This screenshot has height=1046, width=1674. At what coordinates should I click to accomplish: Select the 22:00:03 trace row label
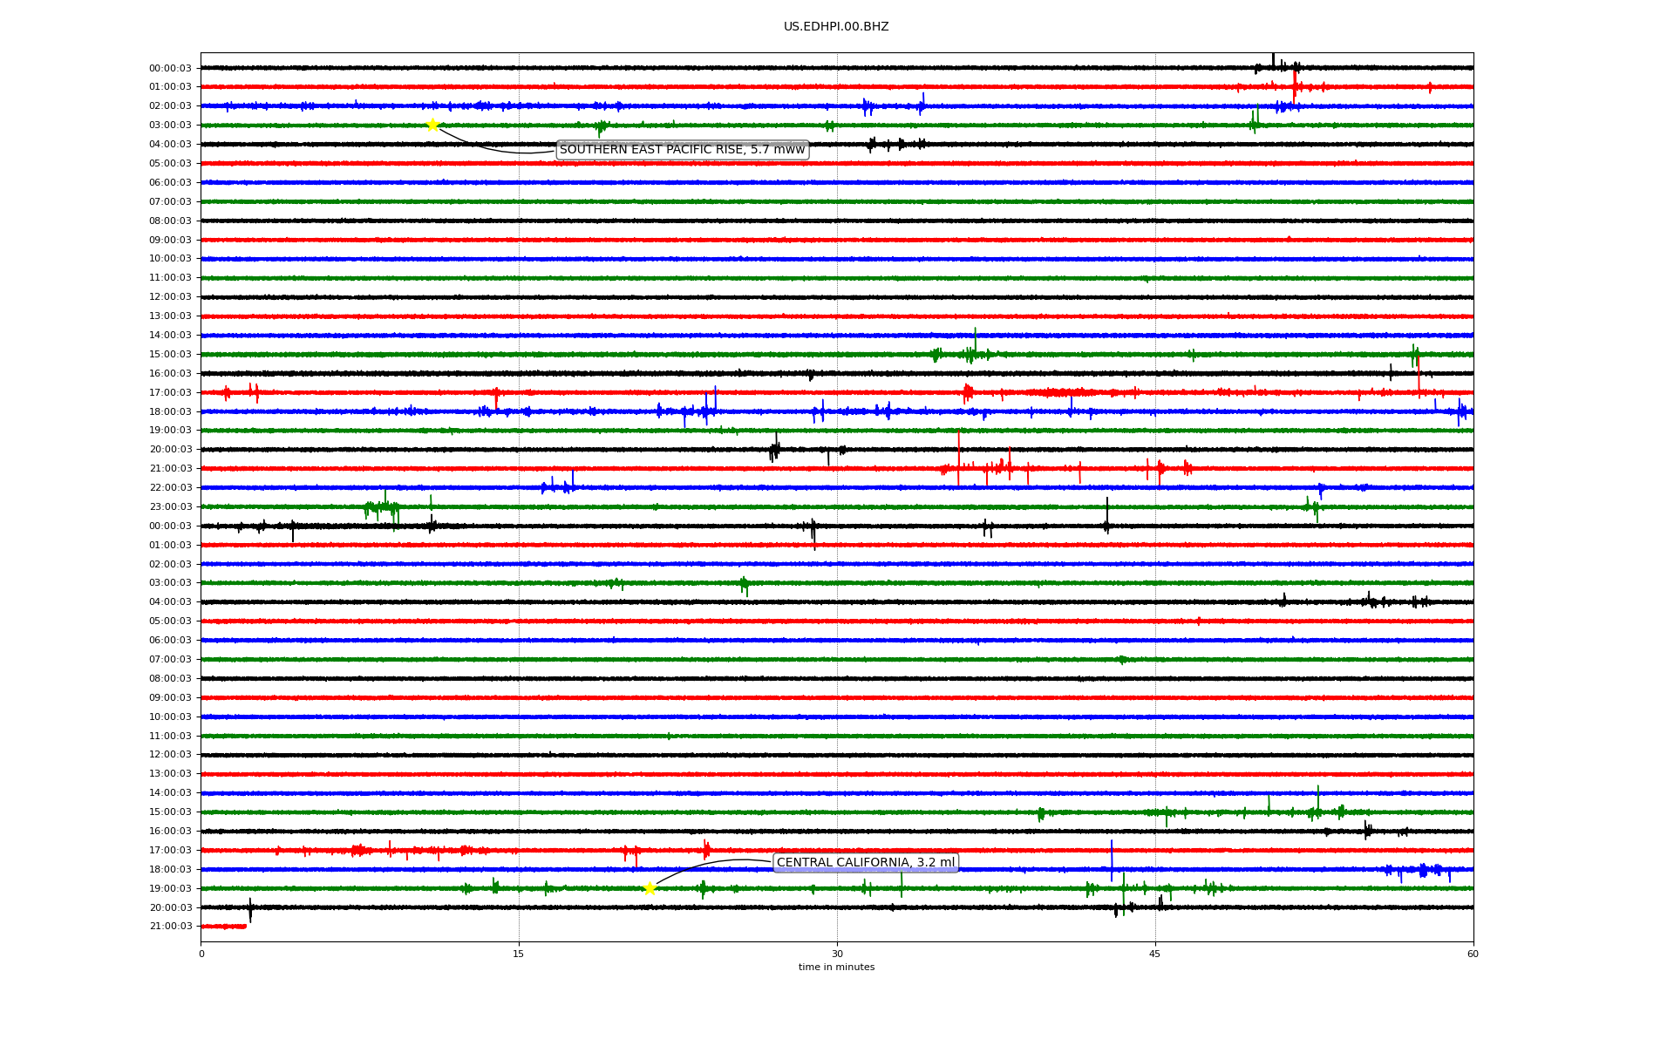[x=170, y=488]
